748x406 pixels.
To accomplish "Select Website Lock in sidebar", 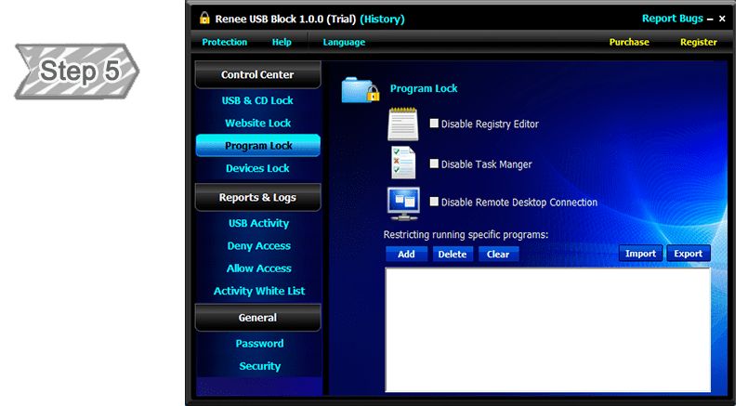I will click(257, 123).
